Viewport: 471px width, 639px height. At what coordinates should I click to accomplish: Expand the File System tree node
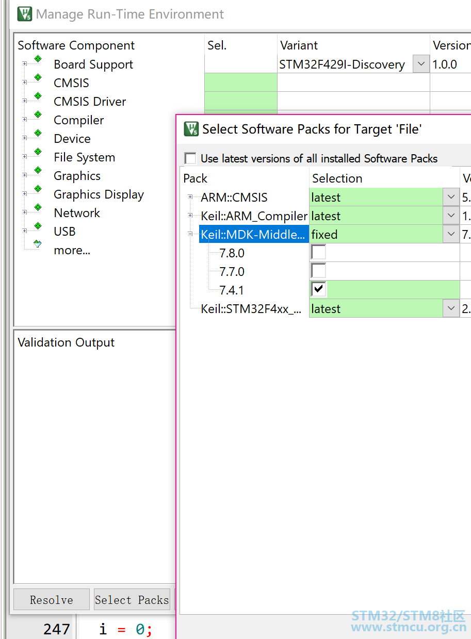pyautogui.click(x=24, y=157)
